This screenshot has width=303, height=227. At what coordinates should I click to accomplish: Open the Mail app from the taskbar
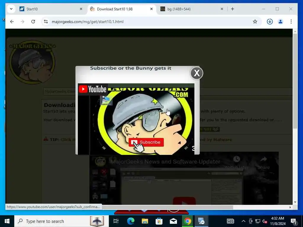coord(173,221)
